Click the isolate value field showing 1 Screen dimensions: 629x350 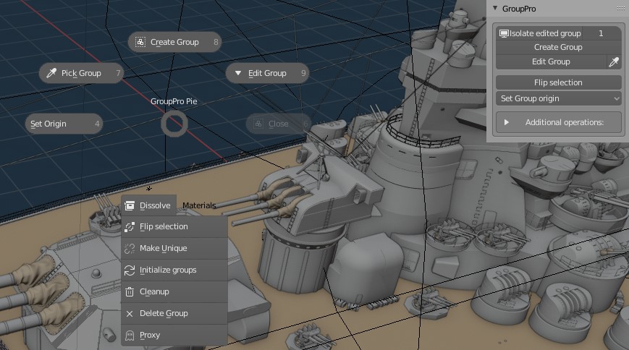(601, 33)
